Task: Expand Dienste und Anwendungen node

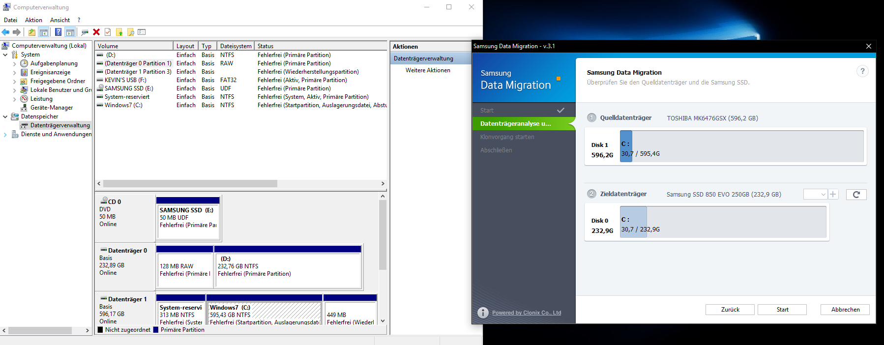Action: point(5,134)
